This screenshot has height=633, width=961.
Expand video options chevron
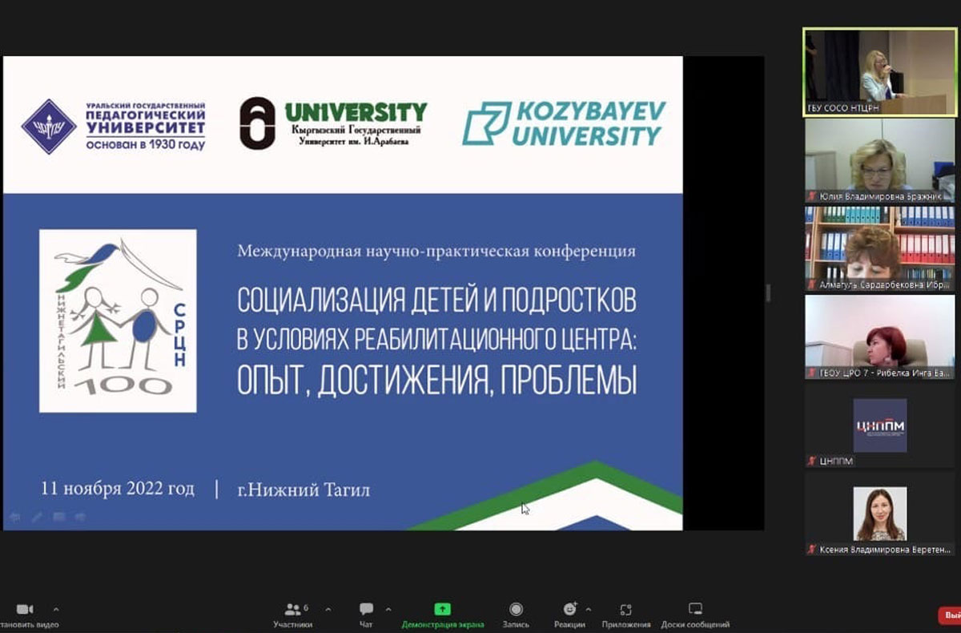[55, 610]
